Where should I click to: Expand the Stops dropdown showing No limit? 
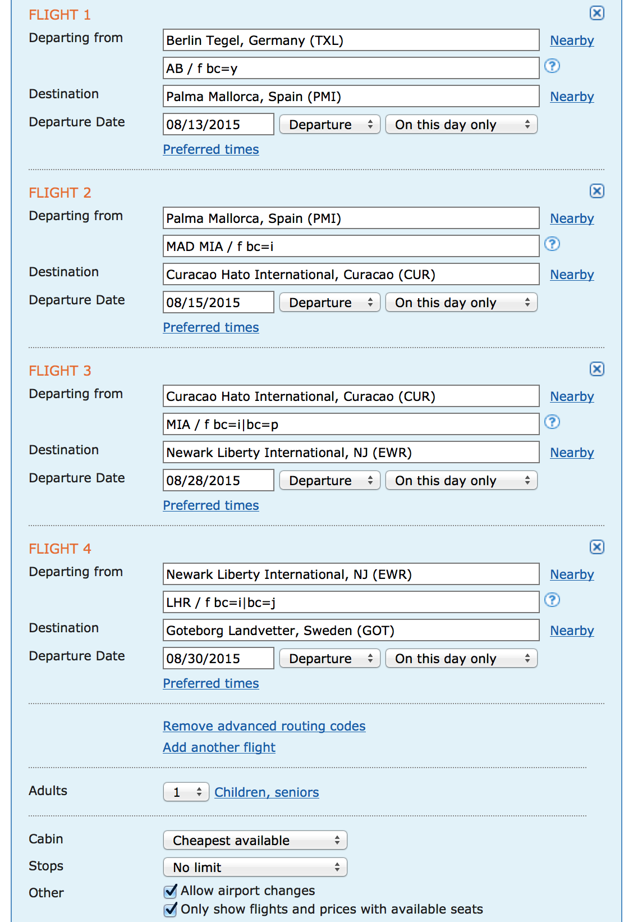[255, 868]
